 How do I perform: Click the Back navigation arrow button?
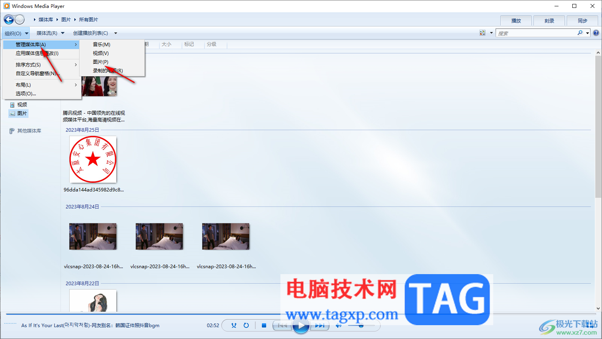pyautogui.click(x=9, y=19)
